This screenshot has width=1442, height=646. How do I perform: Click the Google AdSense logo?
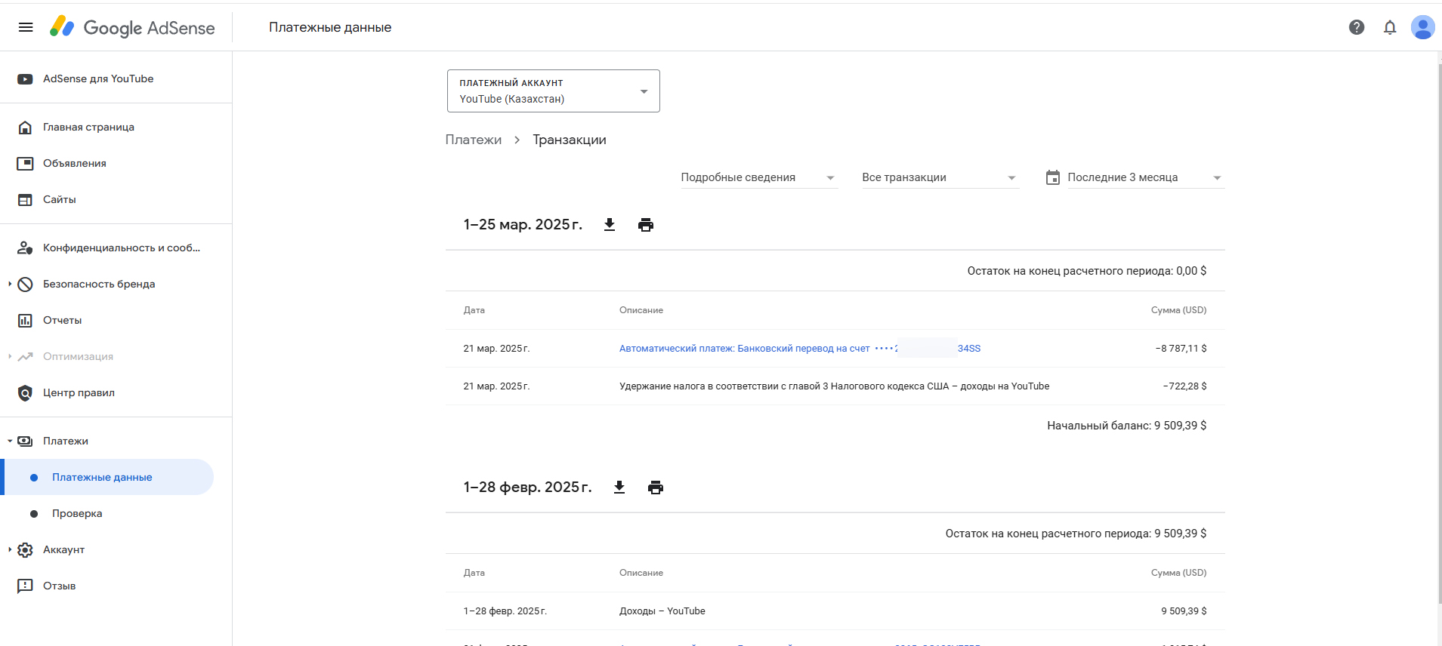point(132,27)
